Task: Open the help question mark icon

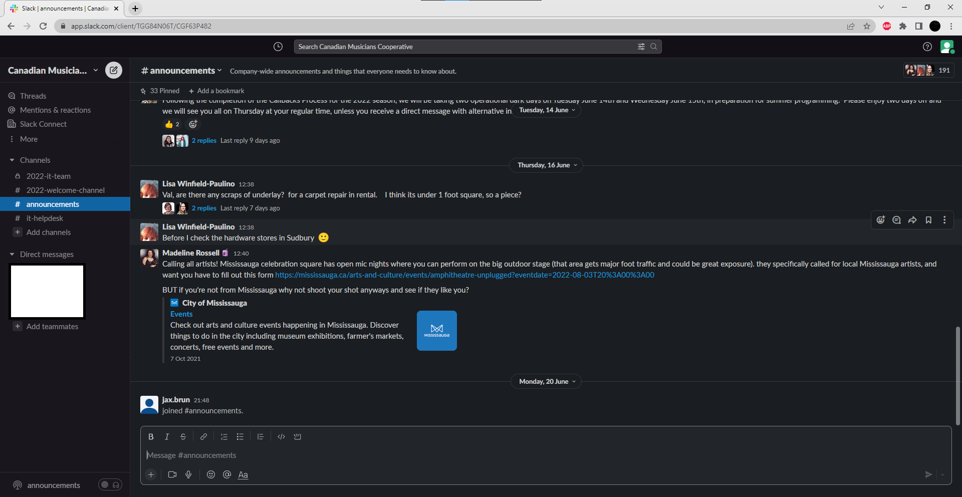Action: 927,47
